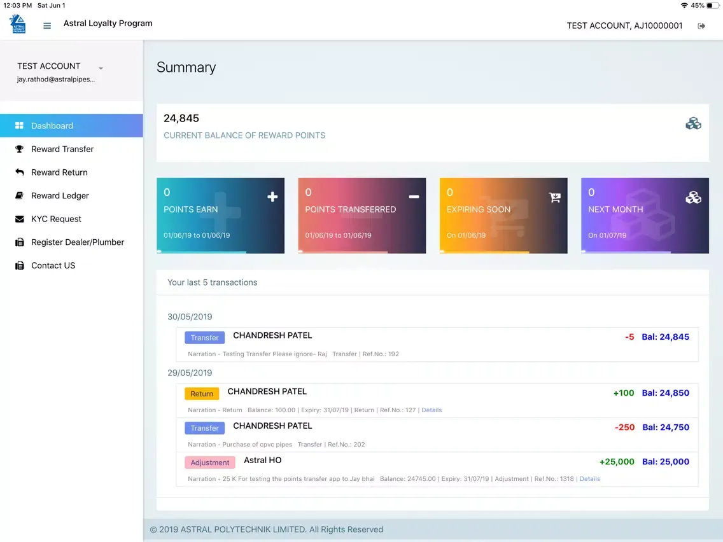The height and width of the screenshot is (542, 723).
Task: Select the Next Month summary card
Action: click(645, 215)
